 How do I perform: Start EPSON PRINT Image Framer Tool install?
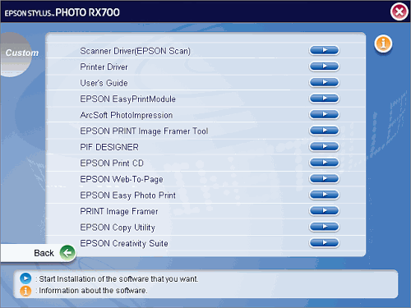(x=324, y=131)
